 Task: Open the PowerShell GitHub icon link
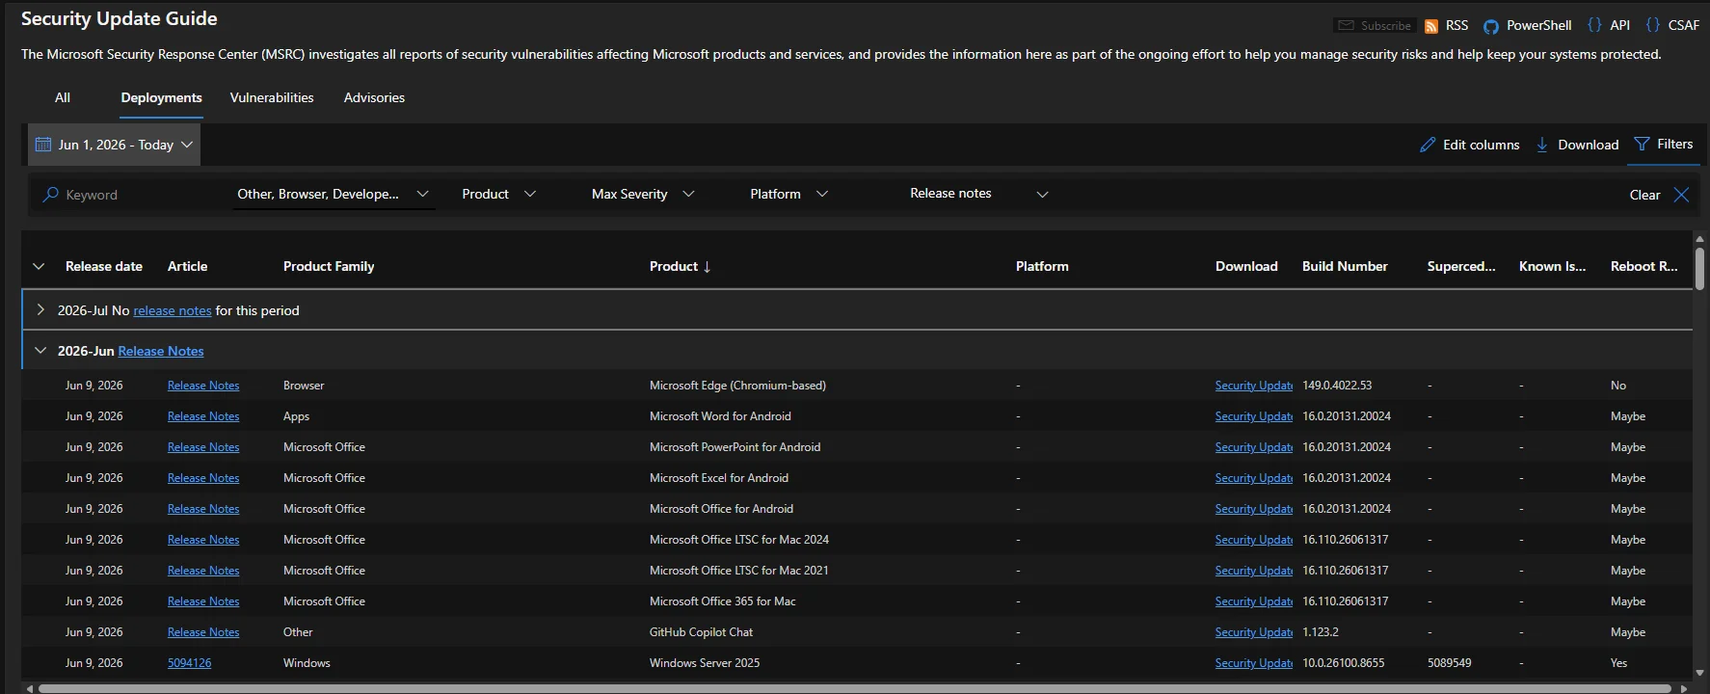click(1491, 26)
